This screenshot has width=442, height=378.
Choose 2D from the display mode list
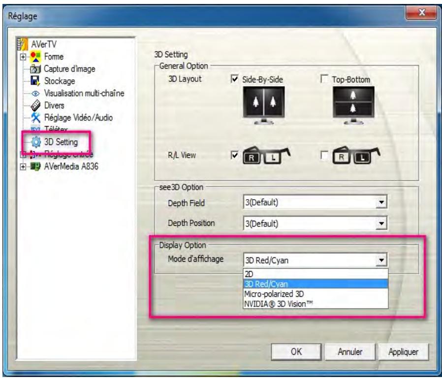[316, 274]
